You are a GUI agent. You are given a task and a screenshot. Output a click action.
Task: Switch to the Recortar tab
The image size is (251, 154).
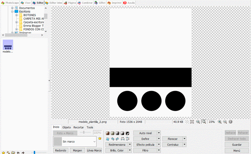click(x=79, y=128)
